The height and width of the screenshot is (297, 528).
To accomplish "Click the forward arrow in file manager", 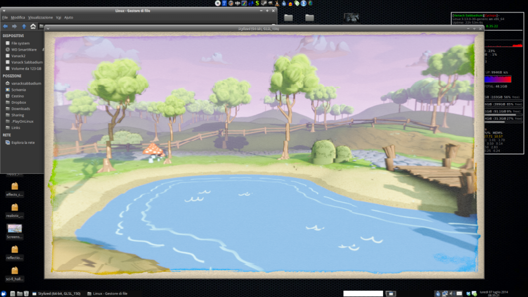I will [14, 26].
